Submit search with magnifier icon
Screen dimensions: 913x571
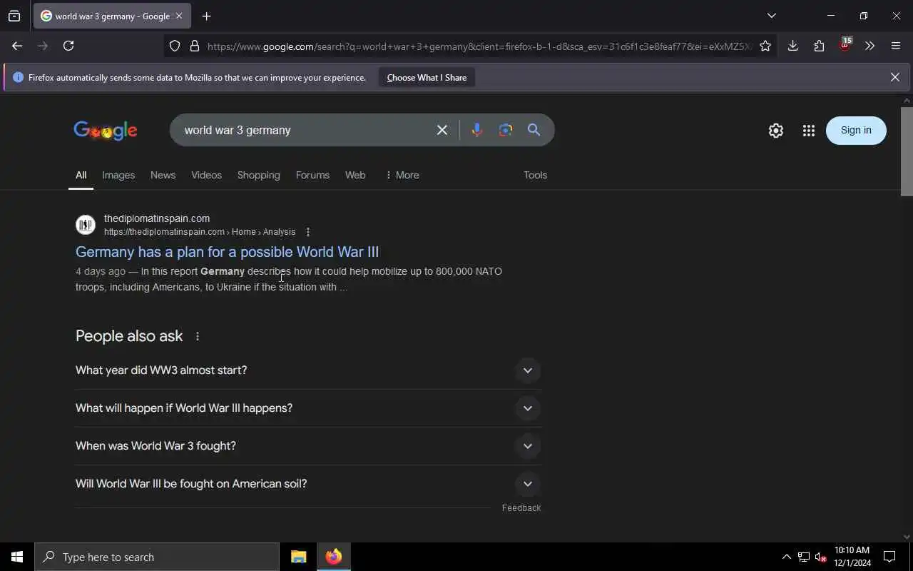(534, 130)
